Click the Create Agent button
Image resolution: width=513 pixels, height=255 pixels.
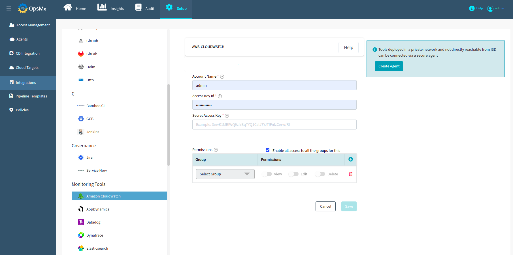click(389, 66)
